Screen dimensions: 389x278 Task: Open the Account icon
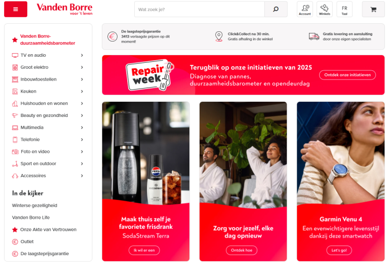point(304,9)
